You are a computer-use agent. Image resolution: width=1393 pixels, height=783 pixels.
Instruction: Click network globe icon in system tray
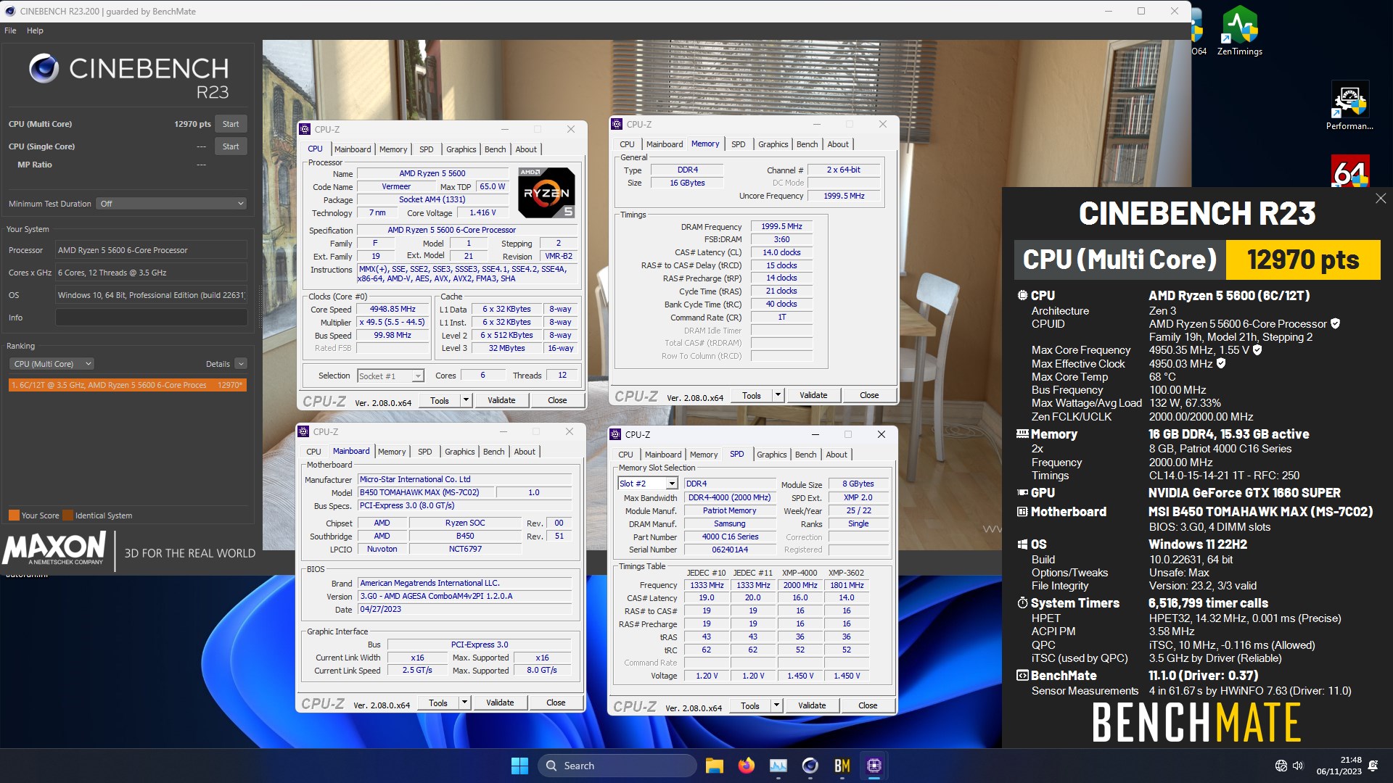[x=1281, y=766]
